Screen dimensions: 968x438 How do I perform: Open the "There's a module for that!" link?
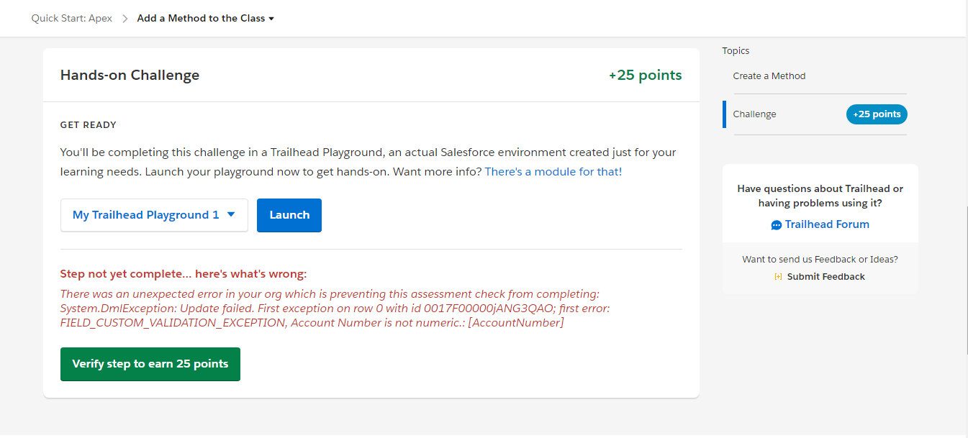click(x=553, y=172)
